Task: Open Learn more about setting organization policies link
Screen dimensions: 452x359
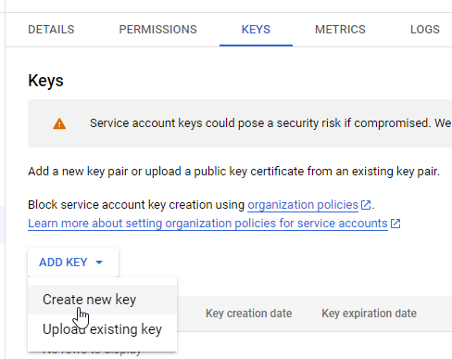Action: coord(207,224)
